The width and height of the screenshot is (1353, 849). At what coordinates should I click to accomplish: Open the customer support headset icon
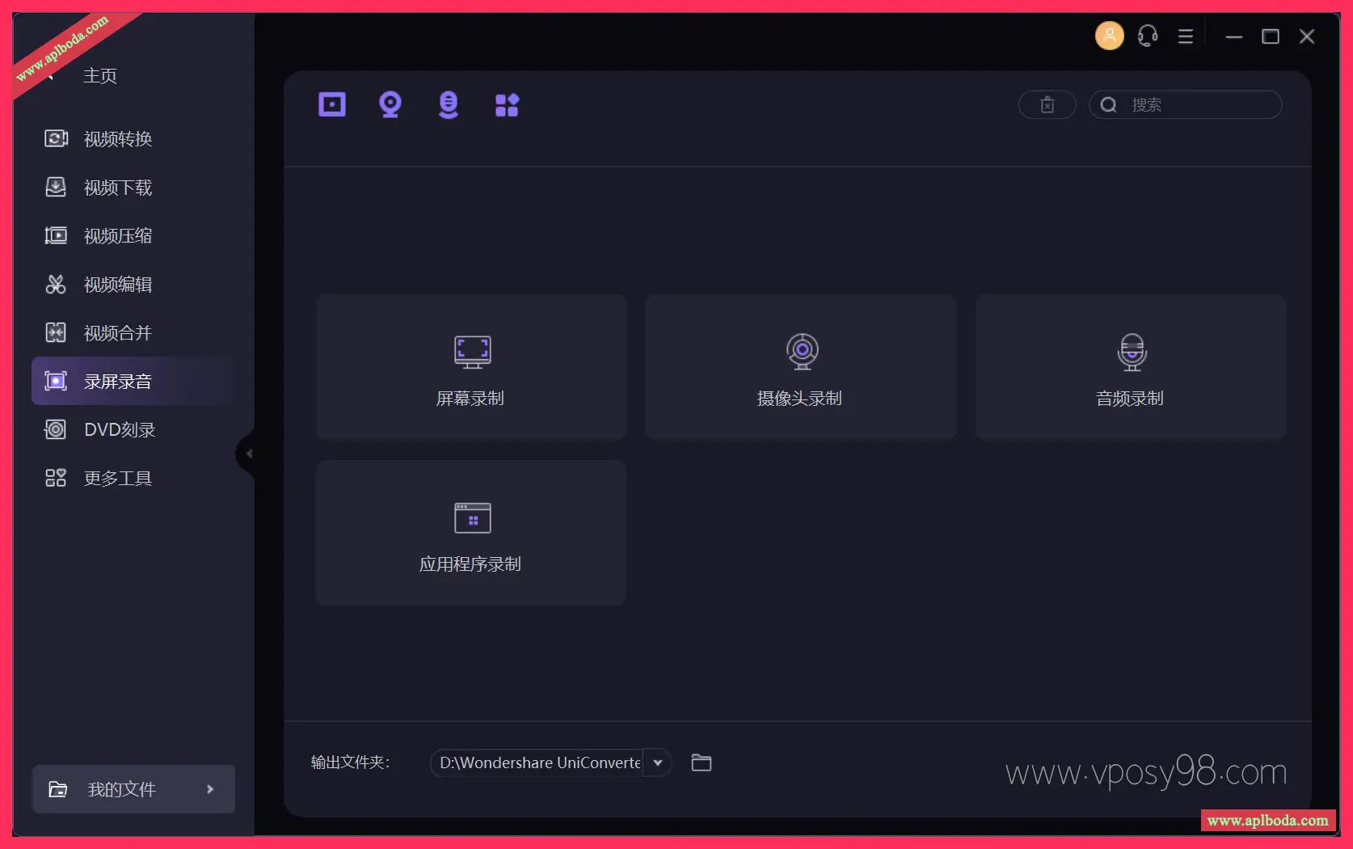pos(1147,36)
